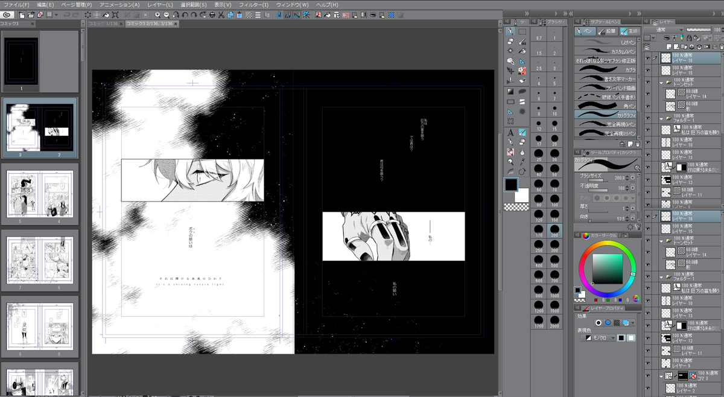724x397 pixels.
Task: Toggle eye of トーンセット folder in upper list
Action: (648, 82)
